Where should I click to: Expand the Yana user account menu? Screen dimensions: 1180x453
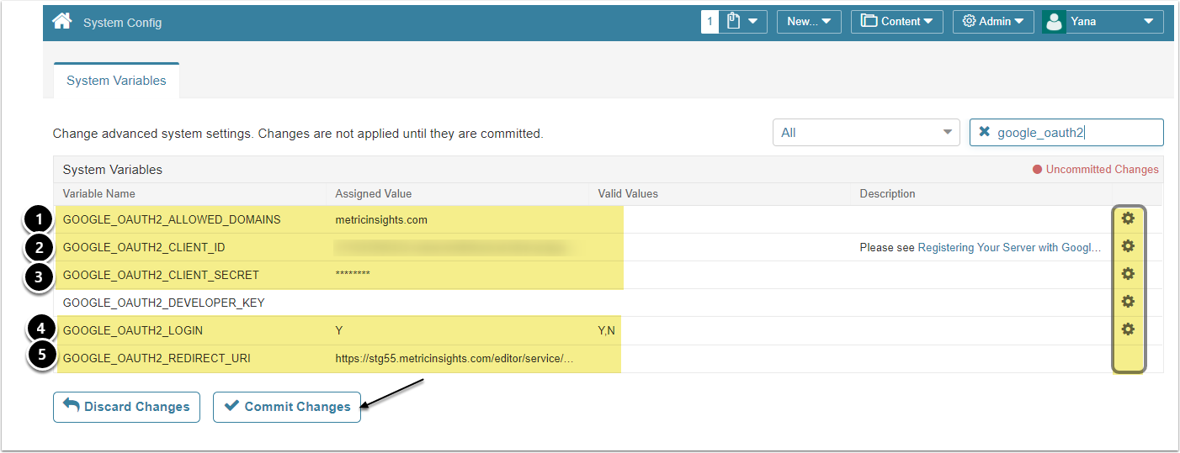[x=1148, y=22]
